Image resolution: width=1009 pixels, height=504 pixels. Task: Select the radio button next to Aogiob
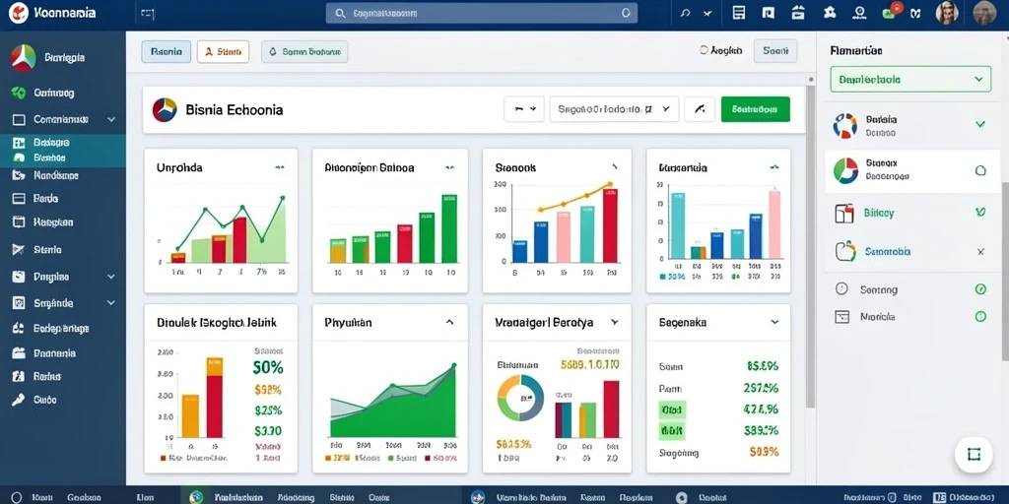pyautogui.click(x=704, y=50)
